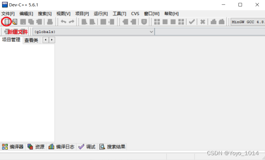Screen dimensions: 265x160
Task: Open the 窗口[W] menu
Action: [151, 14]
